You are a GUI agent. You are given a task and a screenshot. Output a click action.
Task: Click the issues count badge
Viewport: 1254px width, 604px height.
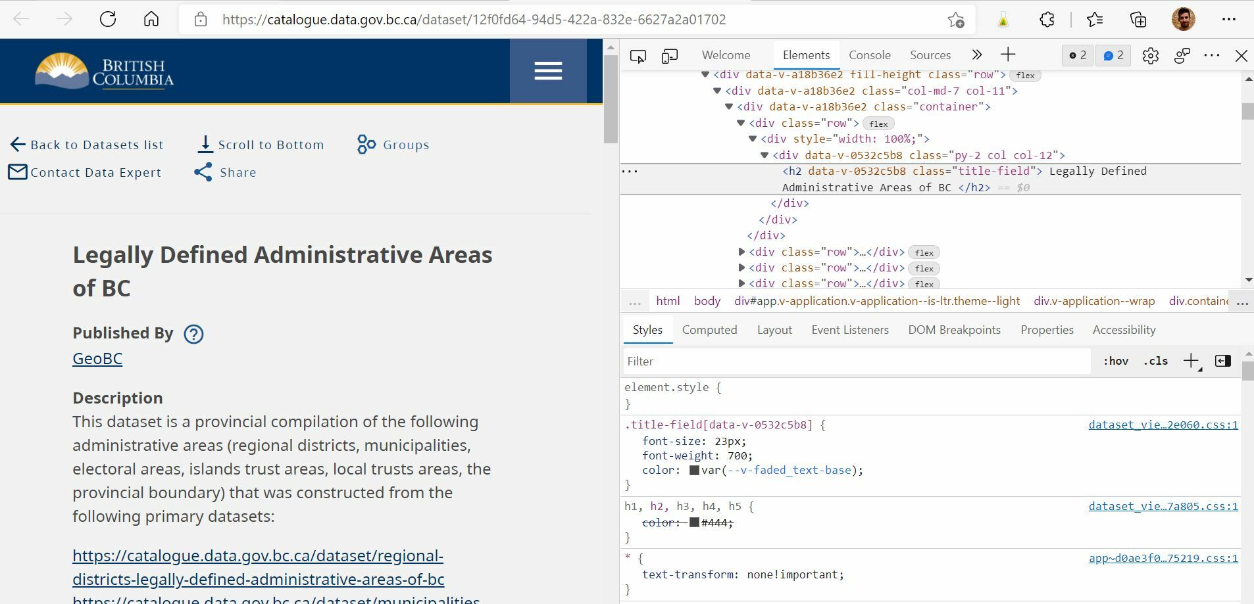1114,56
